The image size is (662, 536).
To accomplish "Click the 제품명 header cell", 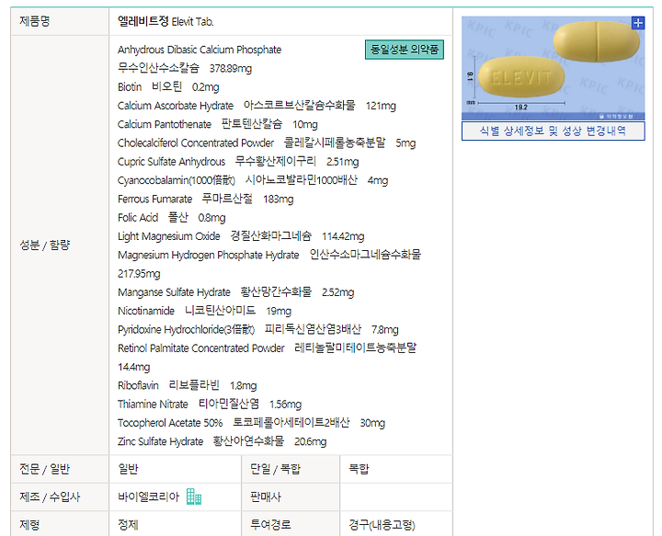I will click(x=60, y=21).
